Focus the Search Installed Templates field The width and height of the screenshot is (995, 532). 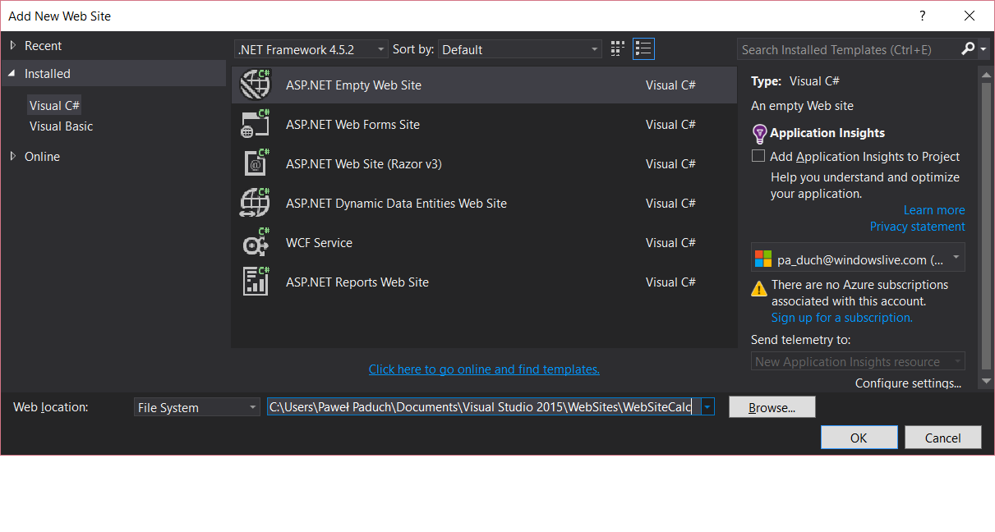point(849,49)
